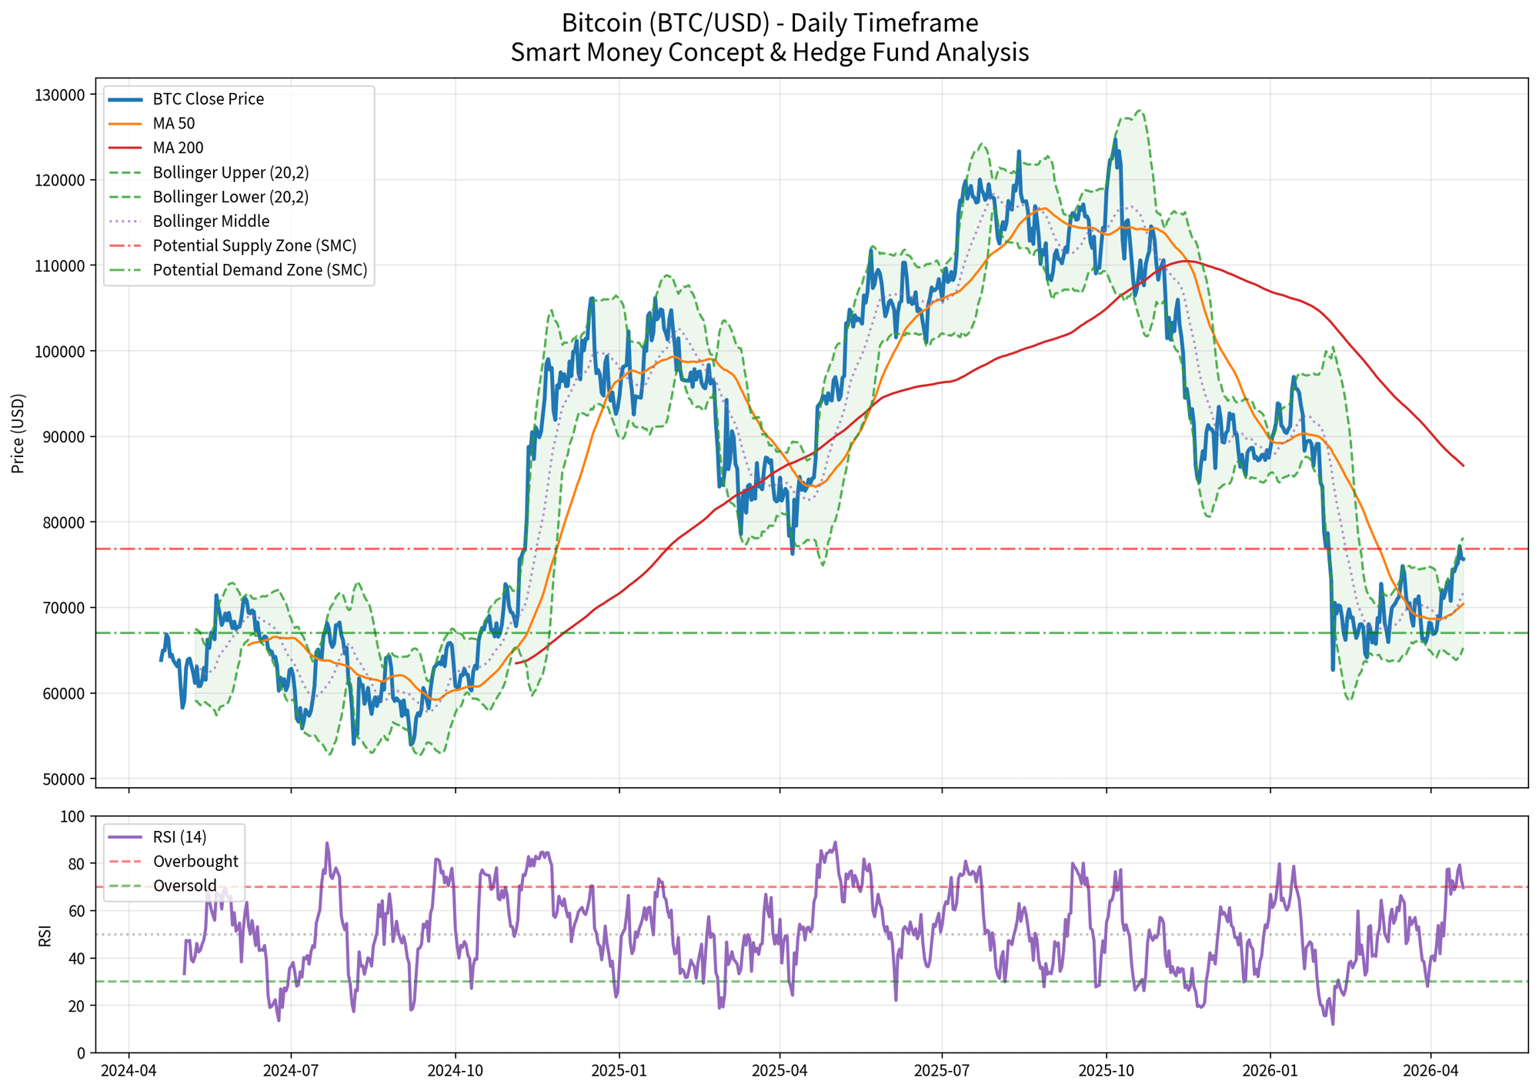Click the MA 200 legend label
Viewport: 1539px width, 1091px height.
[x=178, y=148]
